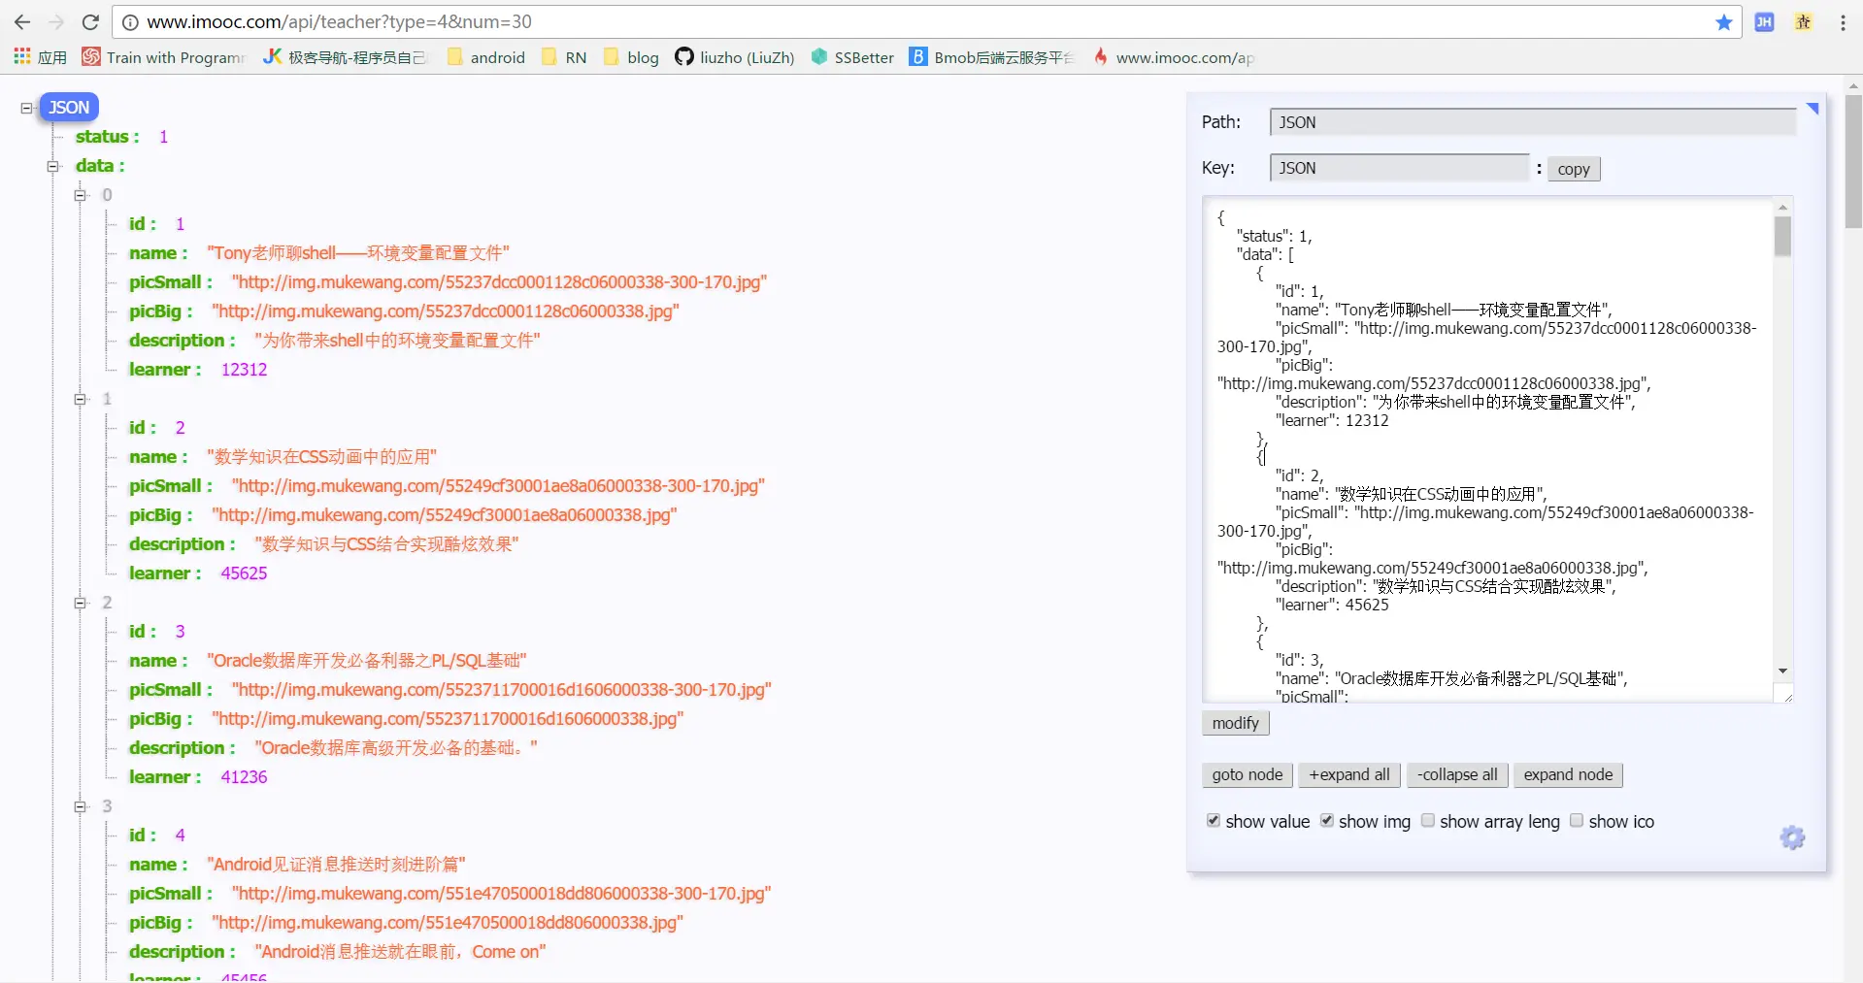Screen dimensions: 1863x983
Task: Click the JSON text area scroll-down arrow
Action: click(1782, 672)
